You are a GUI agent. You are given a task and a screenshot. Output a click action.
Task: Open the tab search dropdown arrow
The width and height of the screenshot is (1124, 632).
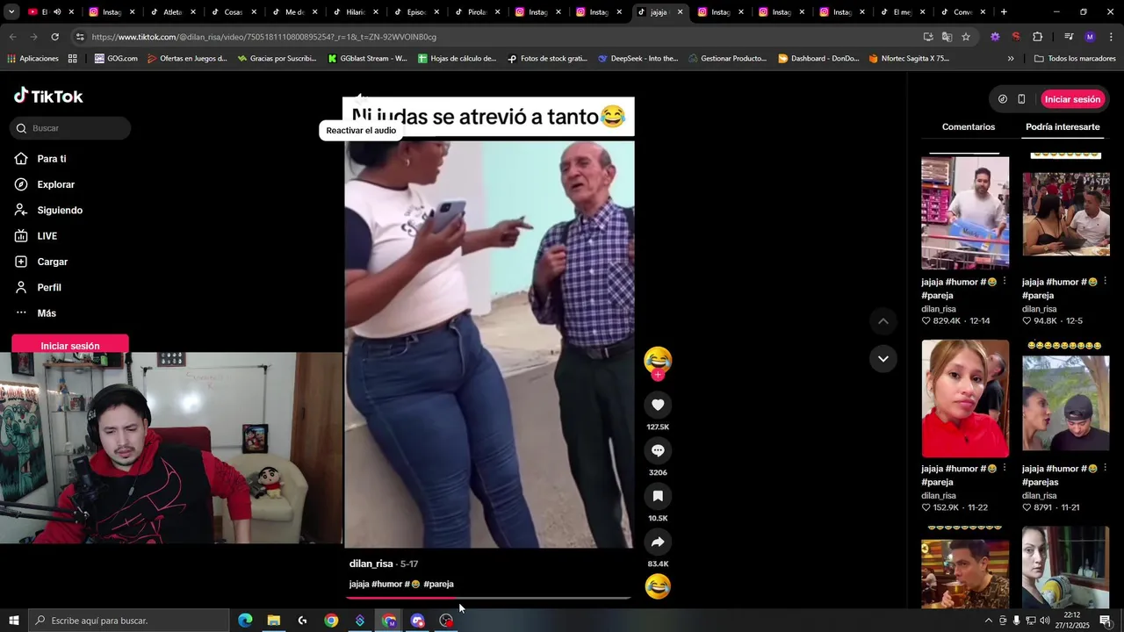[11, 12]
